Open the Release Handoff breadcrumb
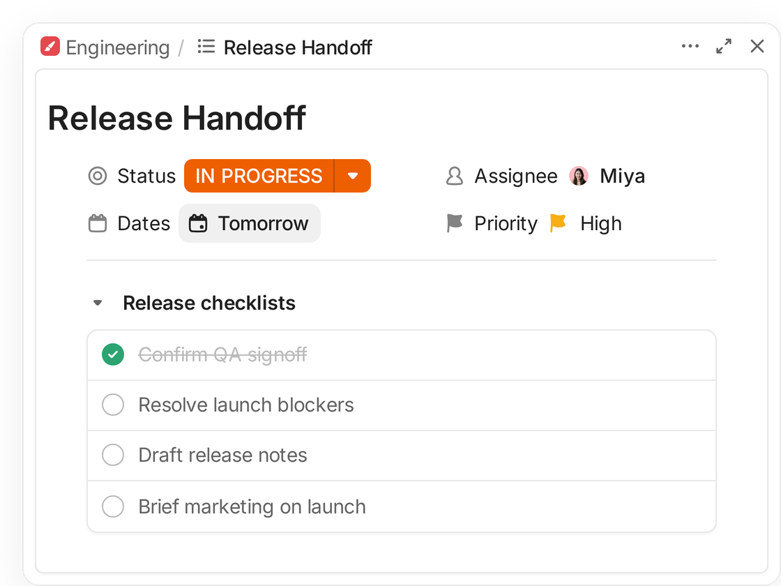 [297, 48]
